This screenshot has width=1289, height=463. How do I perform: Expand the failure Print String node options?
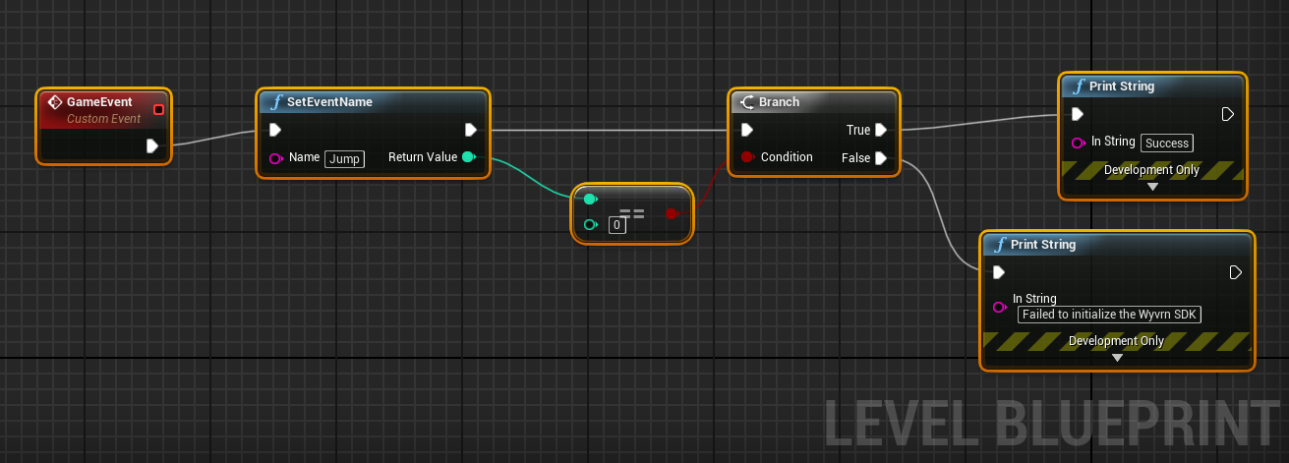pyautogui.click(x=1117, y=358)
